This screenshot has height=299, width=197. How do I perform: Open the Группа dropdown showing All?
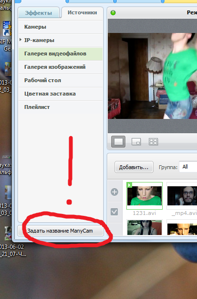(x=188, y=167)
